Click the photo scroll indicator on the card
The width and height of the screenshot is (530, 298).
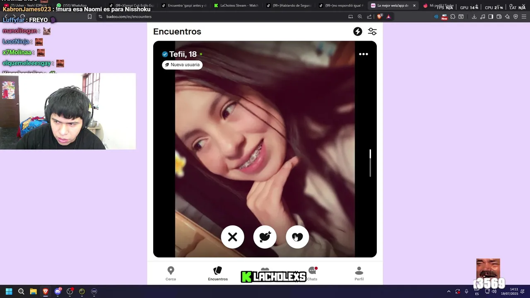coord(370,163)
